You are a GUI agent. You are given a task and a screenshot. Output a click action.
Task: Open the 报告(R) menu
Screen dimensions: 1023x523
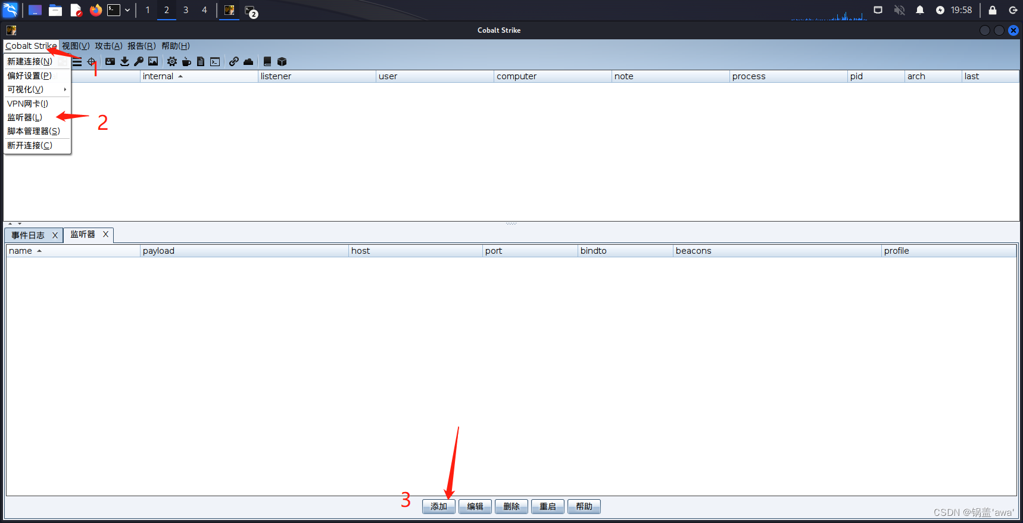141,46
